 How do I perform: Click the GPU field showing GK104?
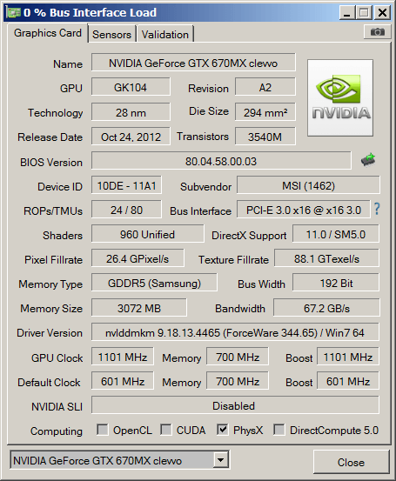point(131,87)
